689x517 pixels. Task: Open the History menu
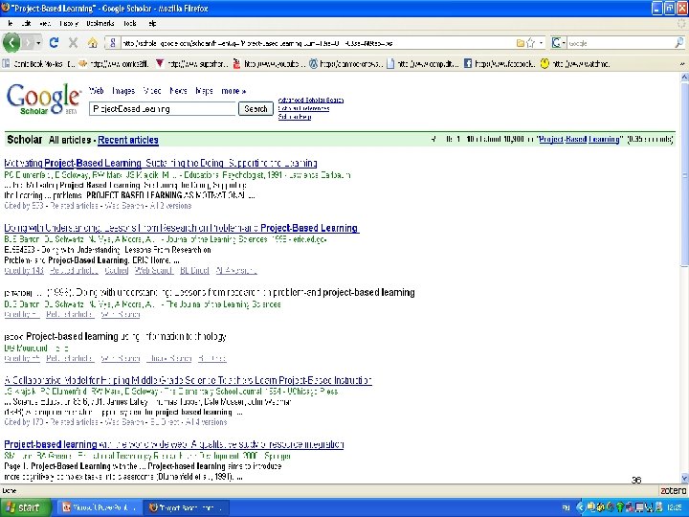69,23
